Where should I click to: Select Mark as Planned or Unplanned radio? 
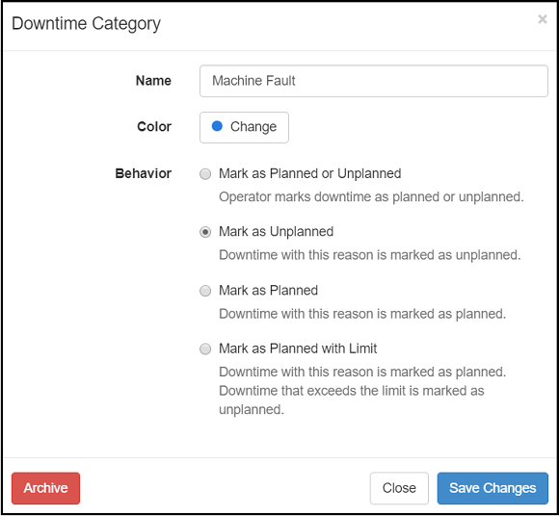205,174
